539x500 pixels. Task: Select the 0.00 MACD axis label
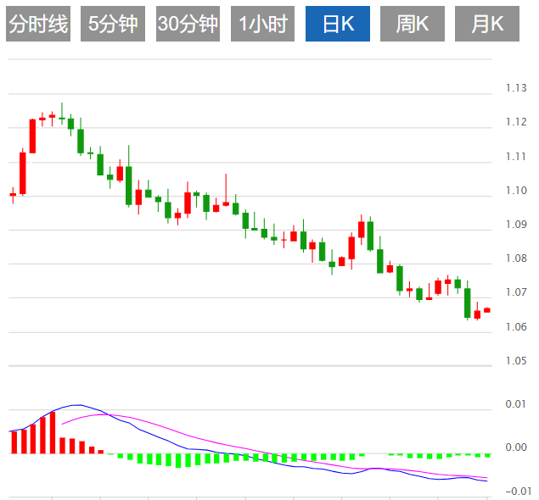(515, 447)
